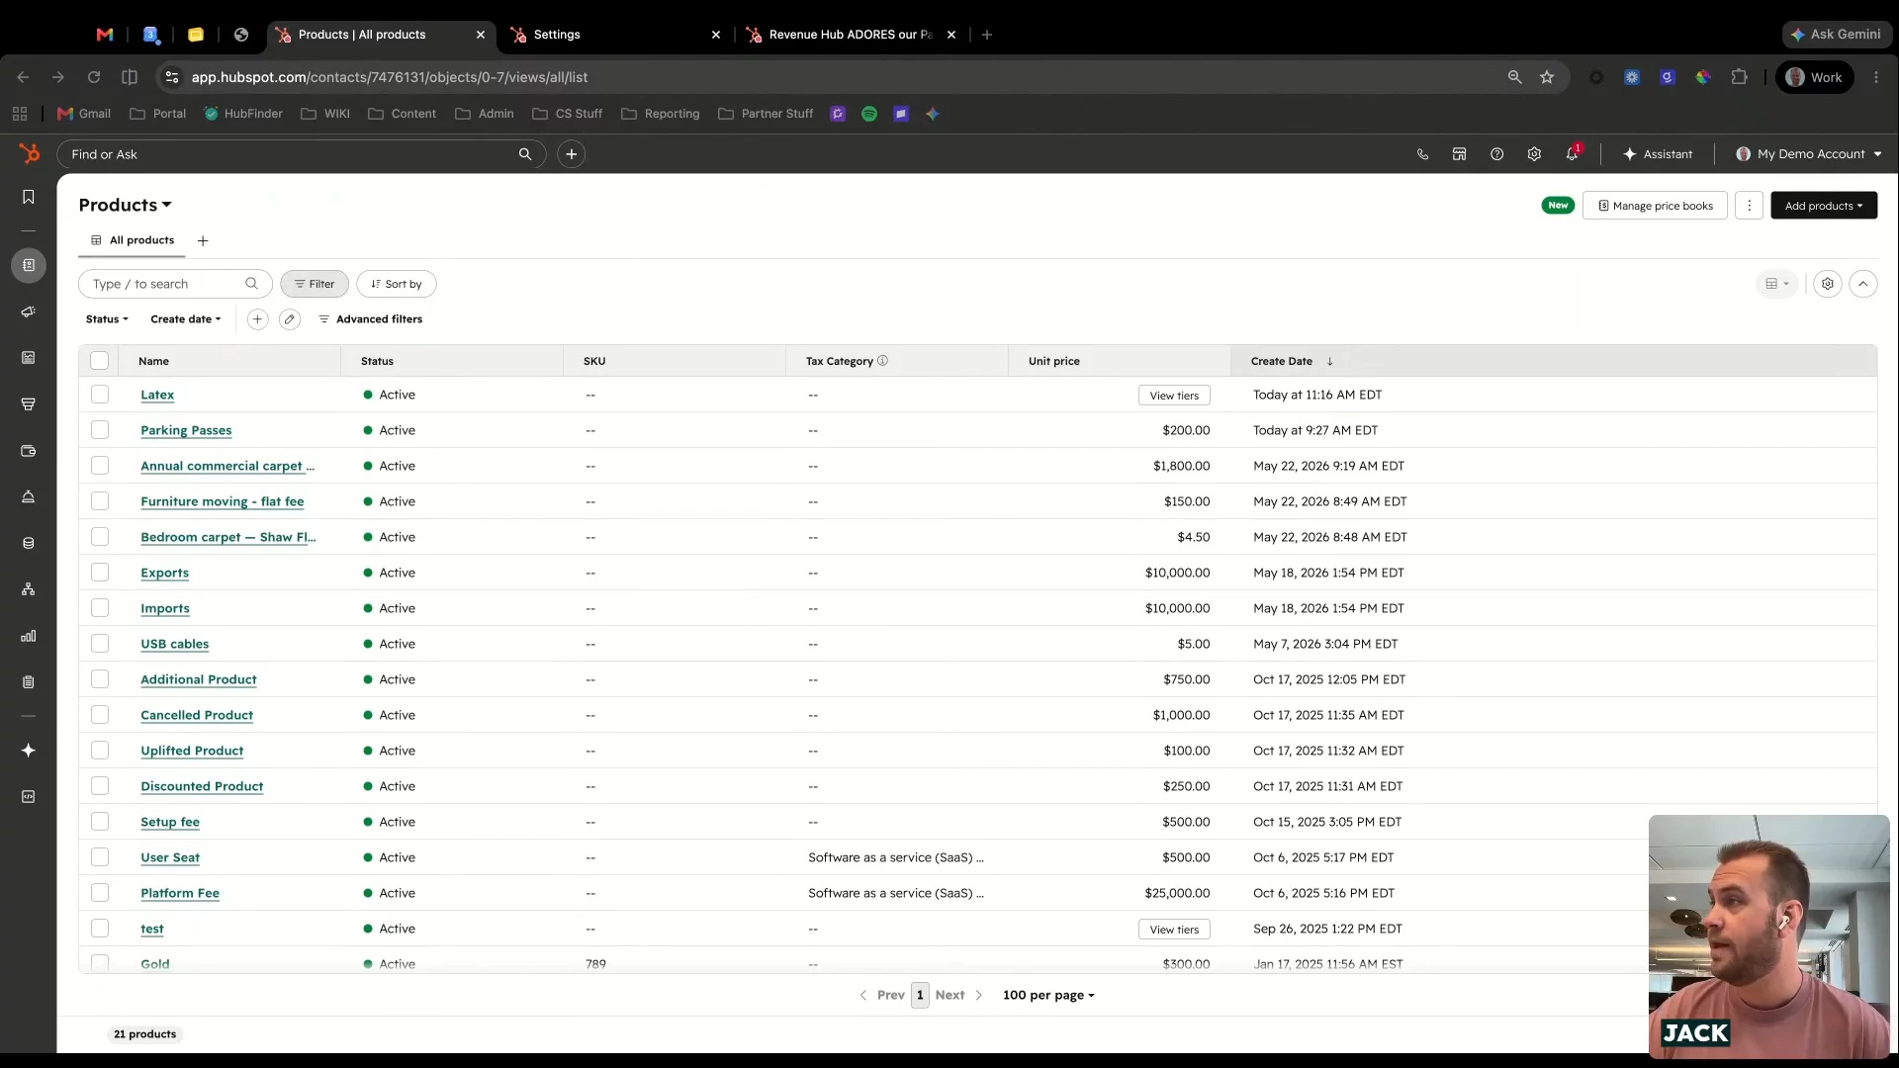The width and height of the screenshot is (1899, 1068).
Task: Open the Furniture moving - flat fee product
Action: [x=223, y=501]
